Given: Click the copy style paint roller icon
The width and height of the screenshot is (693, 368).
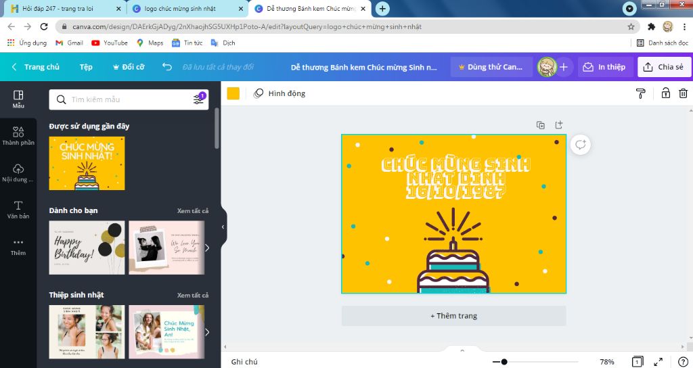Looking at the screenshot, I should pos(640,93).
